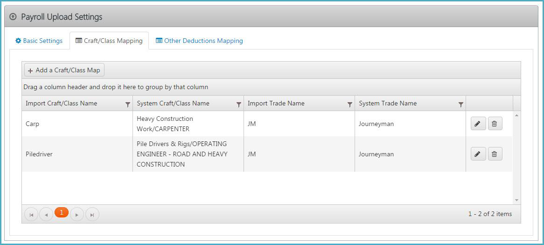Click JM in the Carp row
Viewport: 544px width, 245px height.
coord(300,124)
